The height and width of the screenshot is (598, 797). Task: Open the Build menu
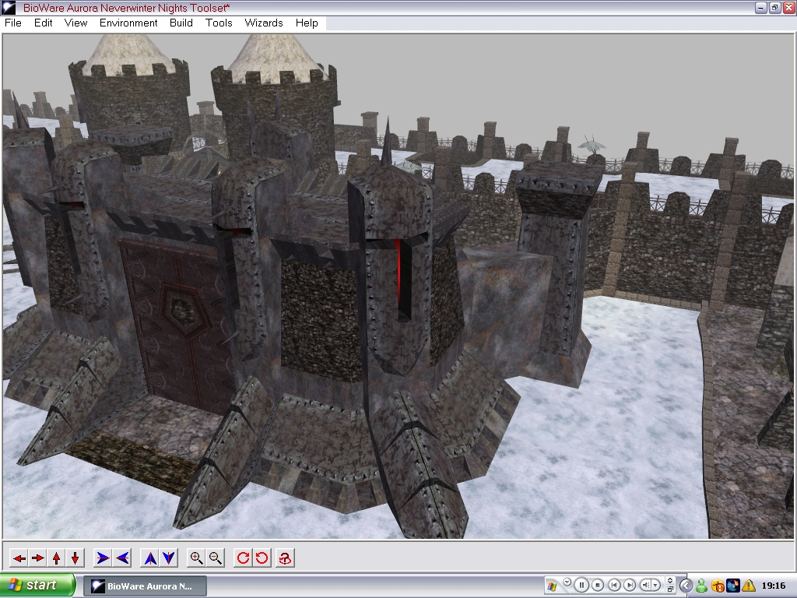click(x=181, y=23)
